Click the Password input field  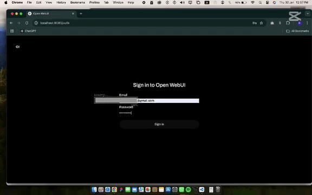pyautogui.click(x=159, y=113)
